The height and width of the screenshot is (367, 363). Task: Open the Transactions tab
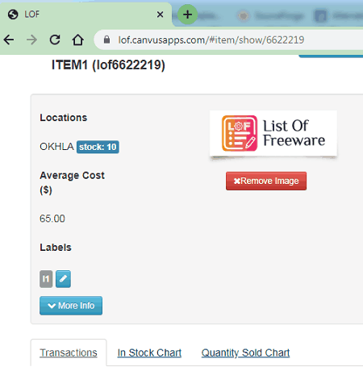click(x=69, y=352)
